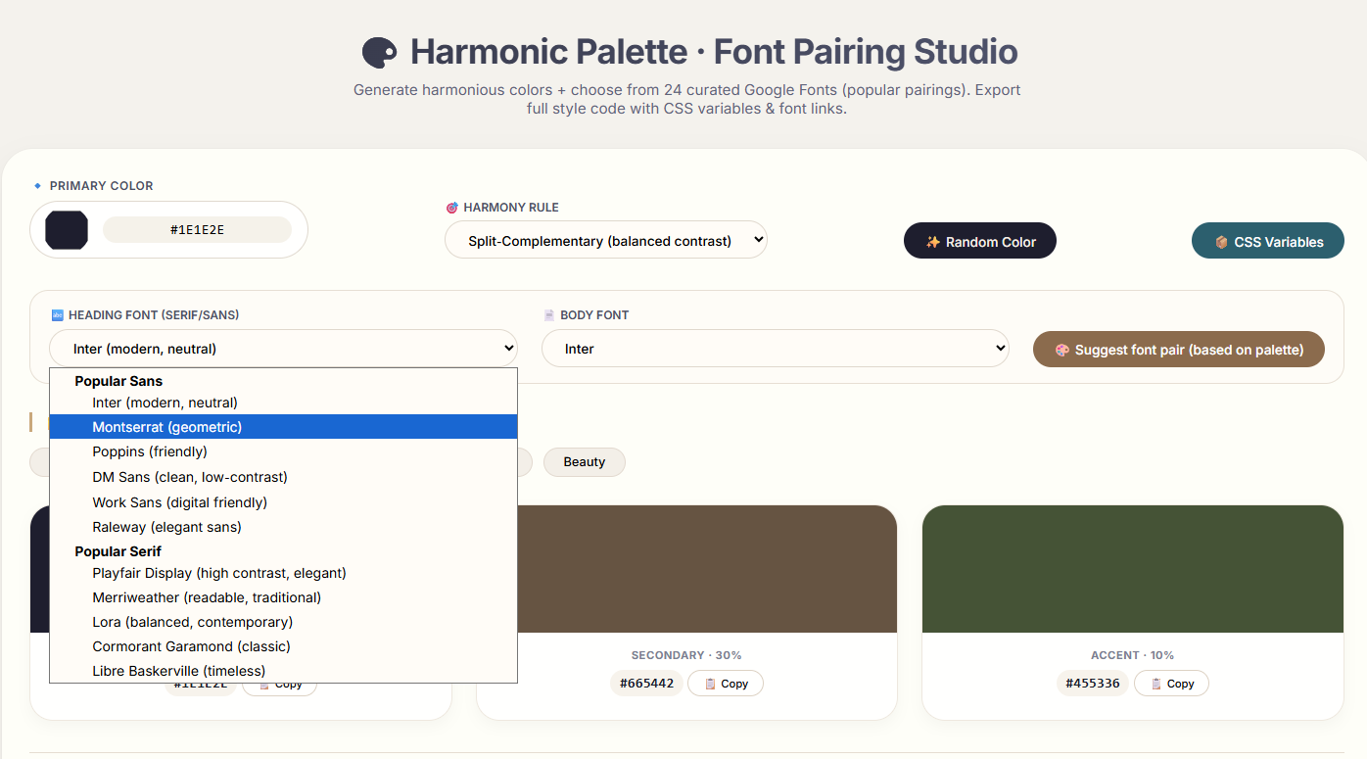This screenshot has height=759, width=1367.
Task: Click the brown secondary color card swatch
Action: tap(707, 569)
